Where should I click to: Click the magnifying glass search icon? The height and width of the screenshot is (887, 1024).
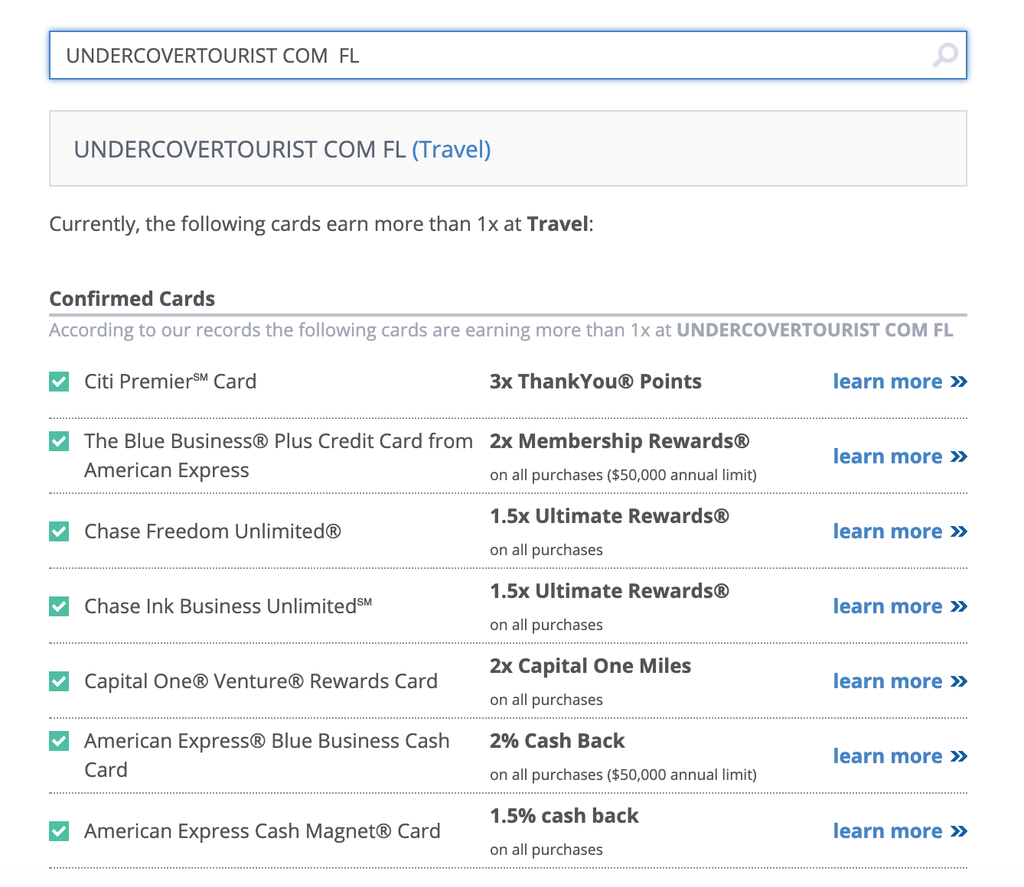945,55
